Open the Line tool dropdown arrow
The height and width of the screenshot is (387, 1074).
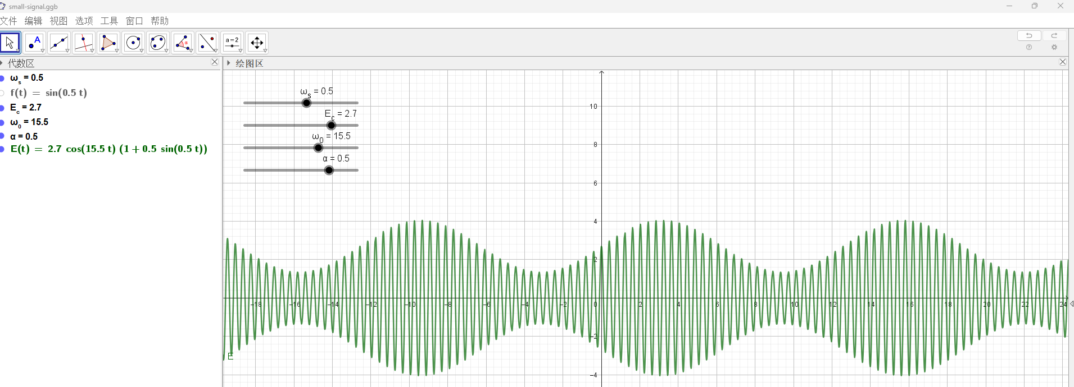tap(67, 51)
